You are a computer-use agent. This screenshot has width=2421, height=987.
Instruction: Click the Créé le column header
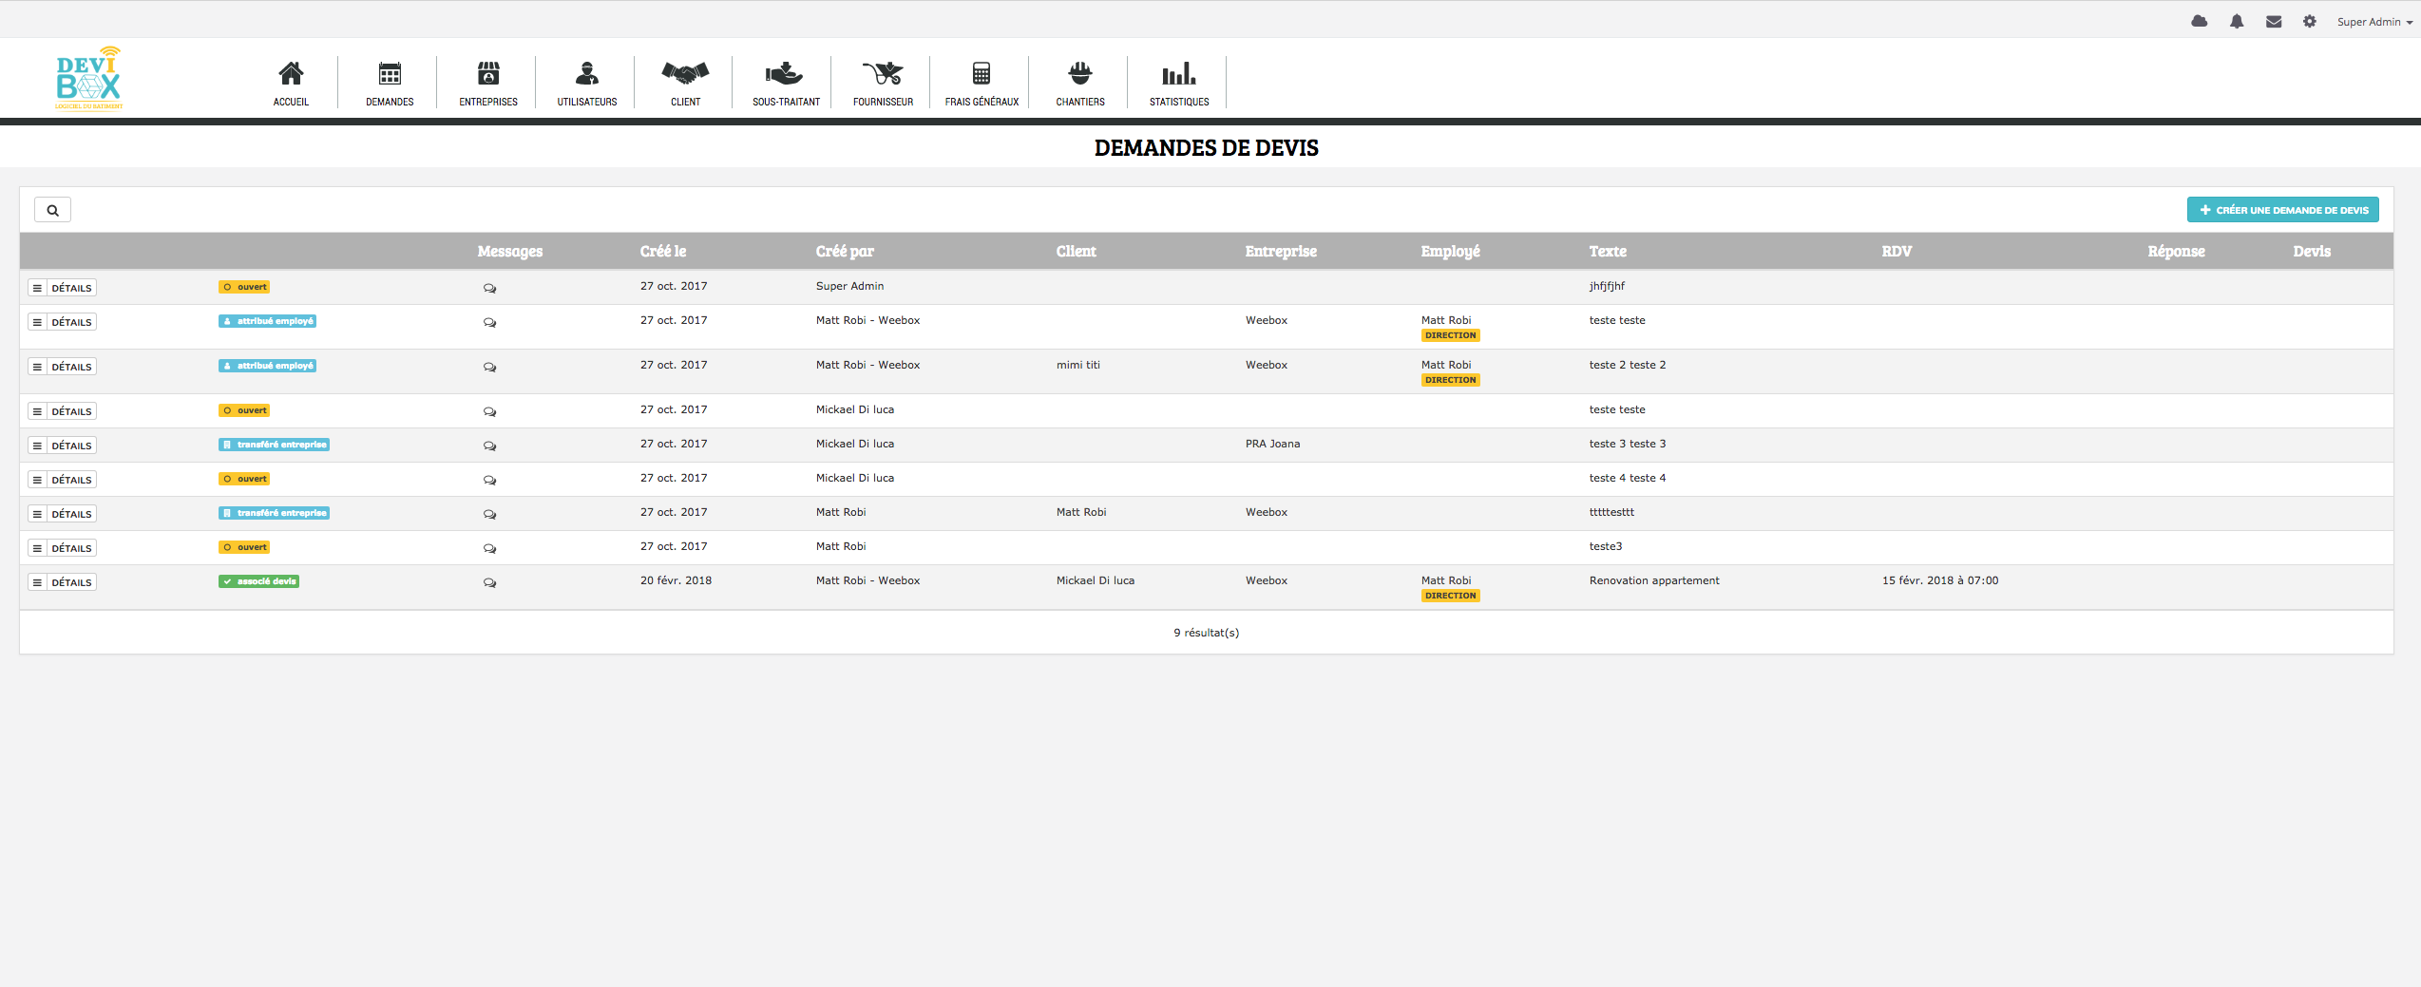[663, 251]
